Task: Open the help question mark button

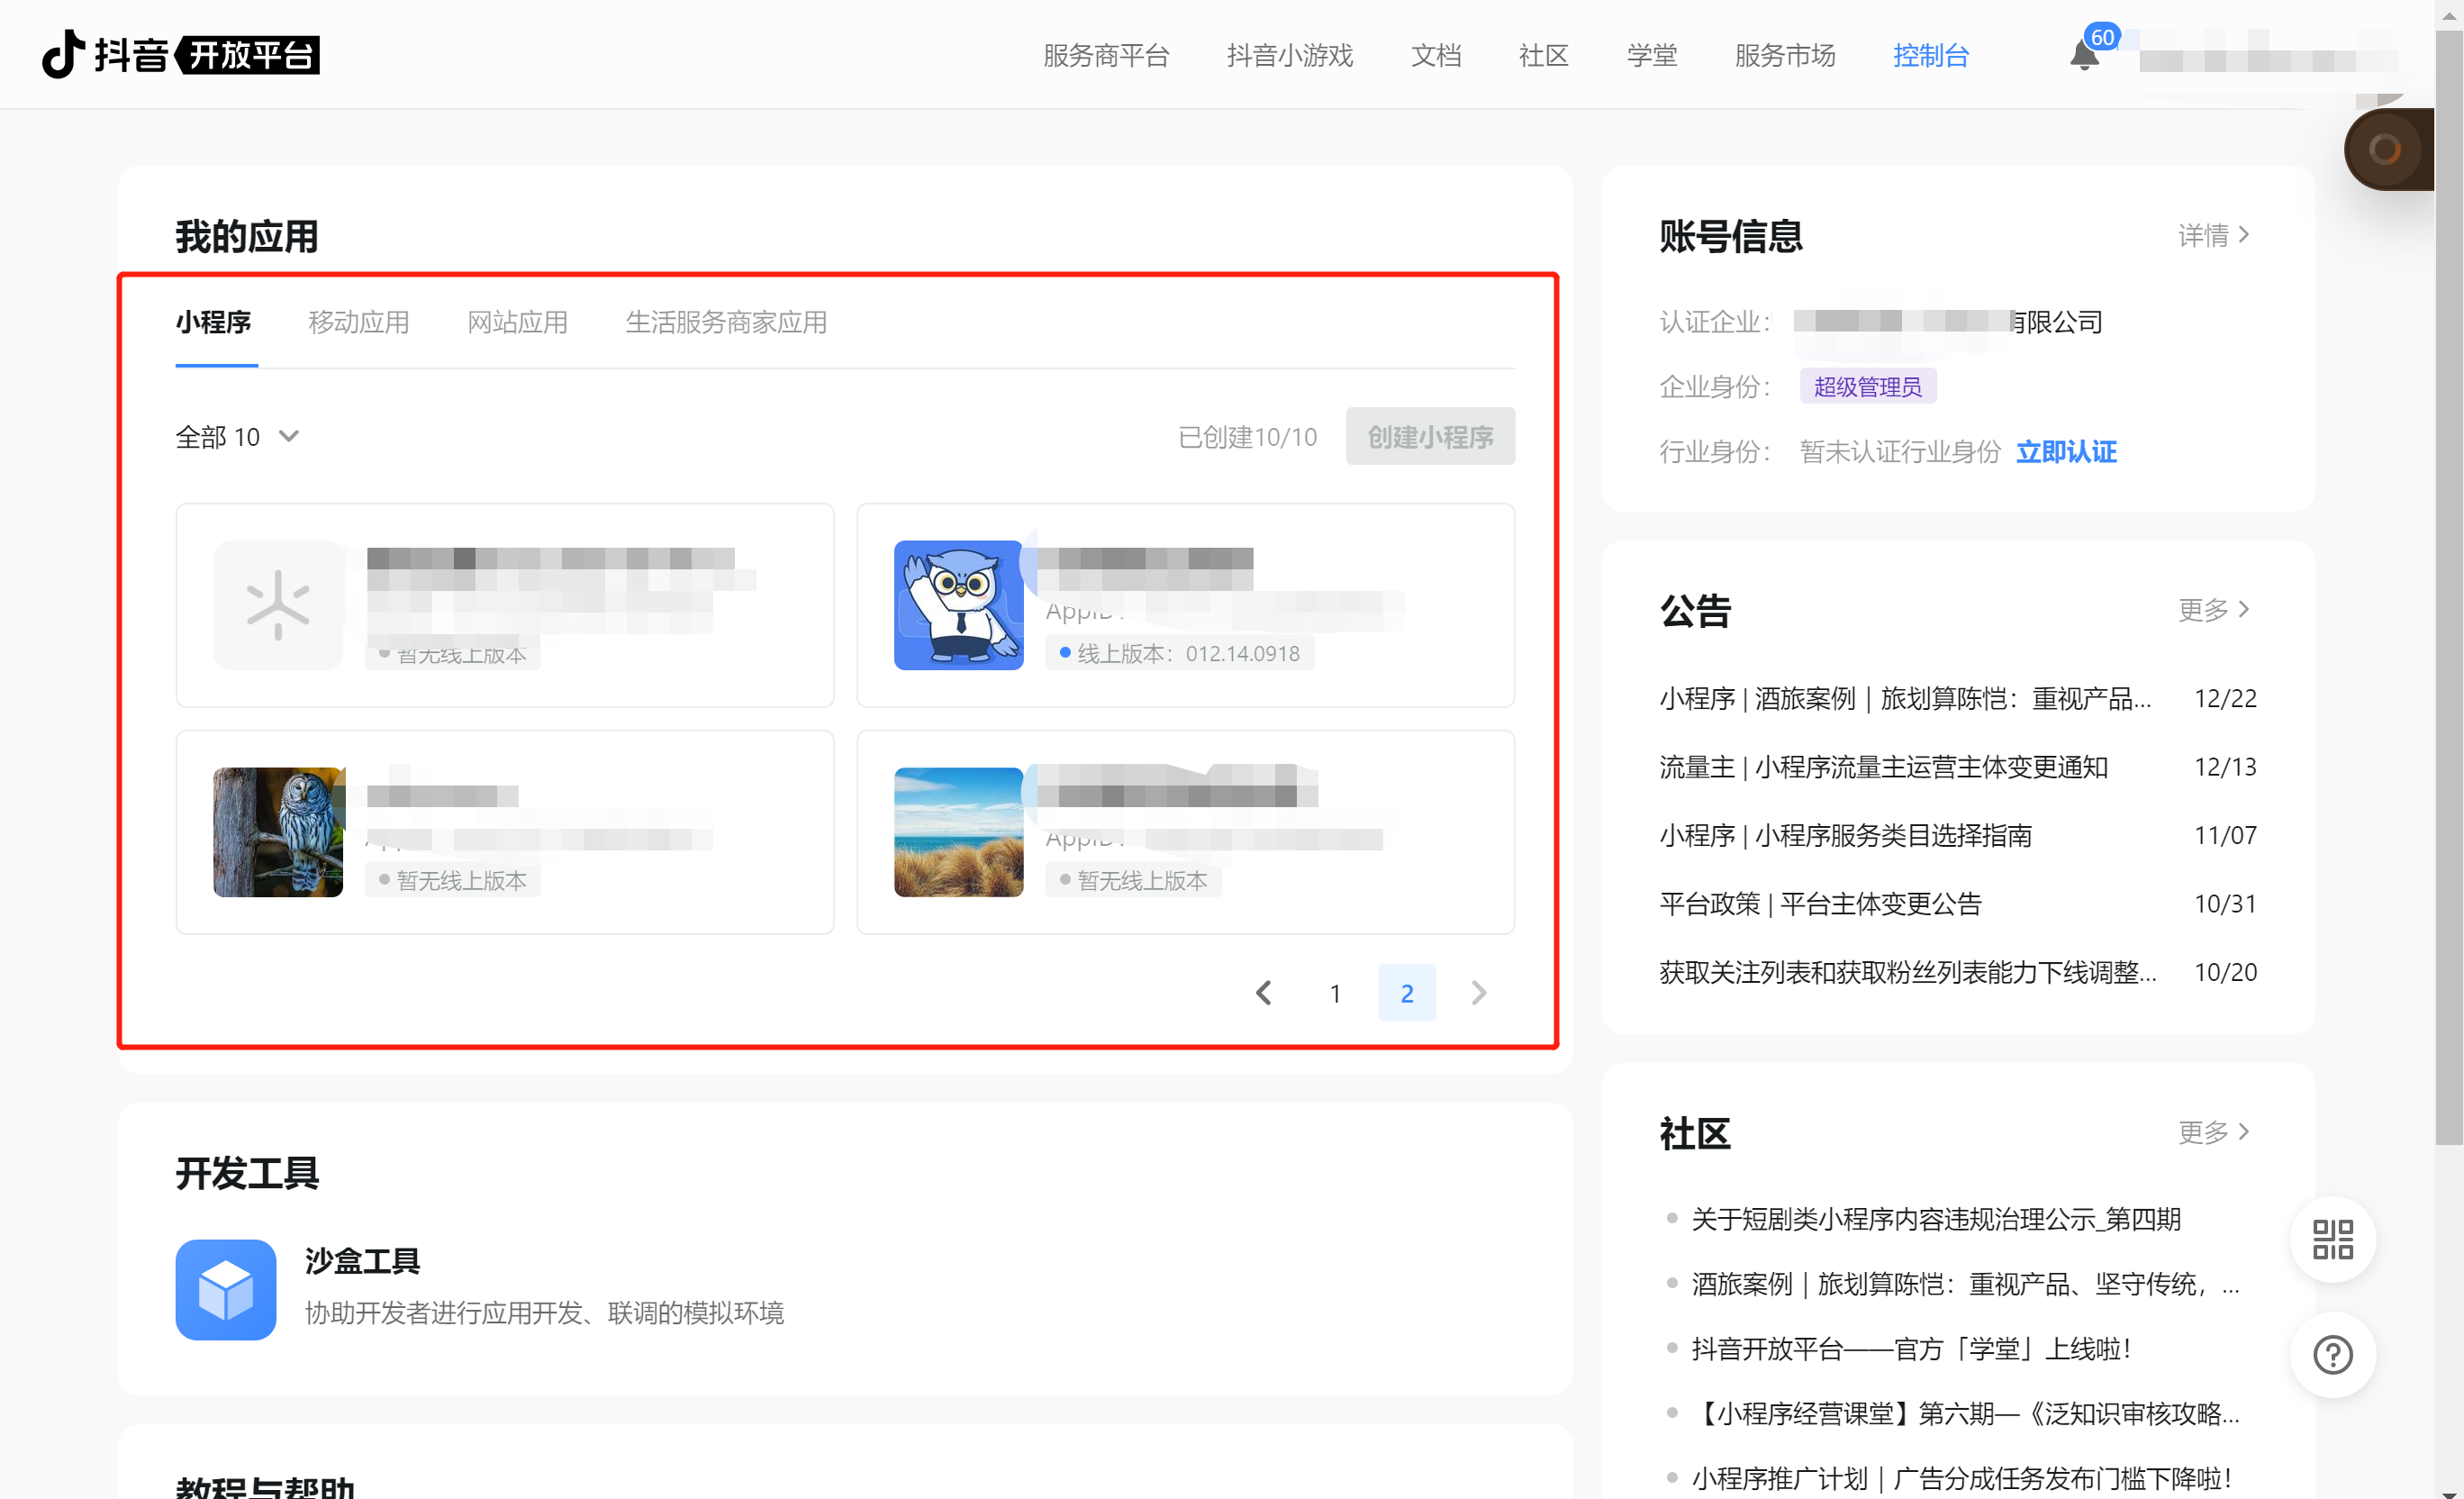Action: pos(2332,1354)
